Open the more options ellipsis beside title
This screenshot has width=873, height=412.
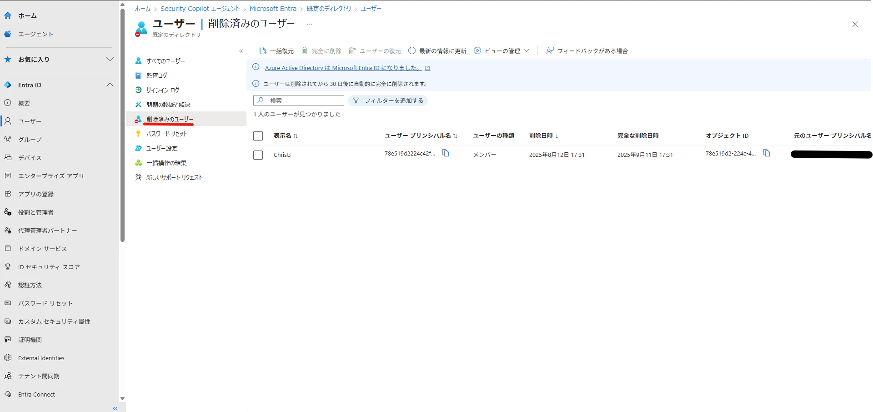[310, 24]
